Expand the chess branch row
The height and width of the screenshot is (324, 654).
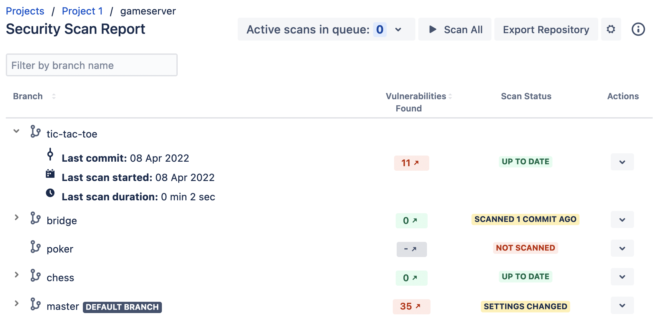[16, 275]
